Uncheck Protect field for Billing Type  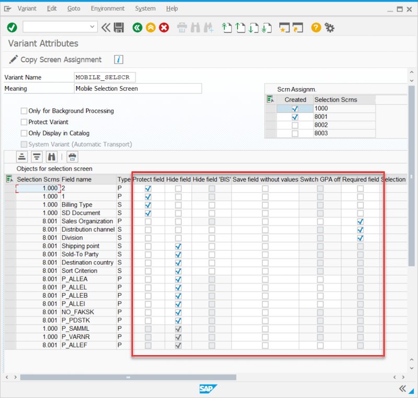(148, 205)
